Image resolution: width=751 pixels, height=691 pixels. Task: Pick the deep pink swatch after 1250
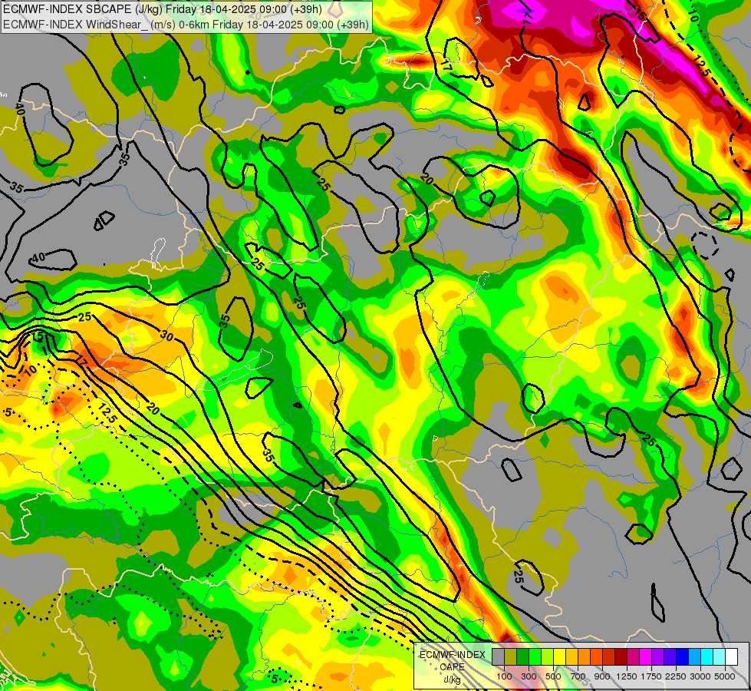coord(633,657)
